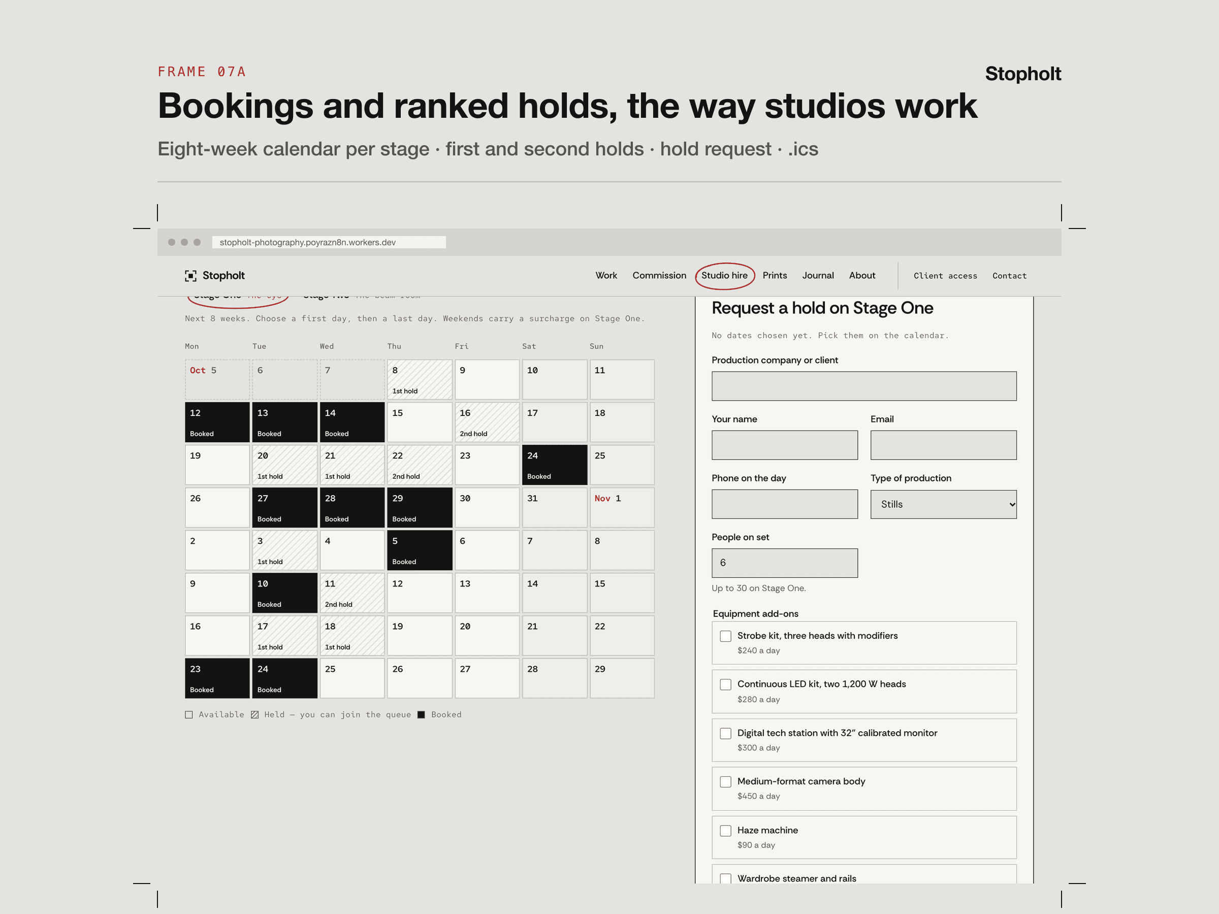The image size is (1219, 914).
Task: Select Oct 15 available day
Action: [x=420, y=422]
